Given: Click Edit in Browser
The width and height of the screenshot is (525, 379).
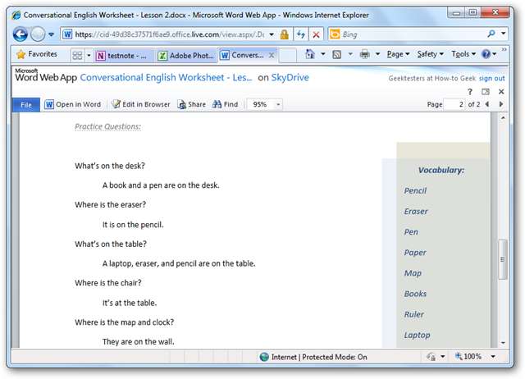Looking at the screenshot, I should tap(141, 105).
